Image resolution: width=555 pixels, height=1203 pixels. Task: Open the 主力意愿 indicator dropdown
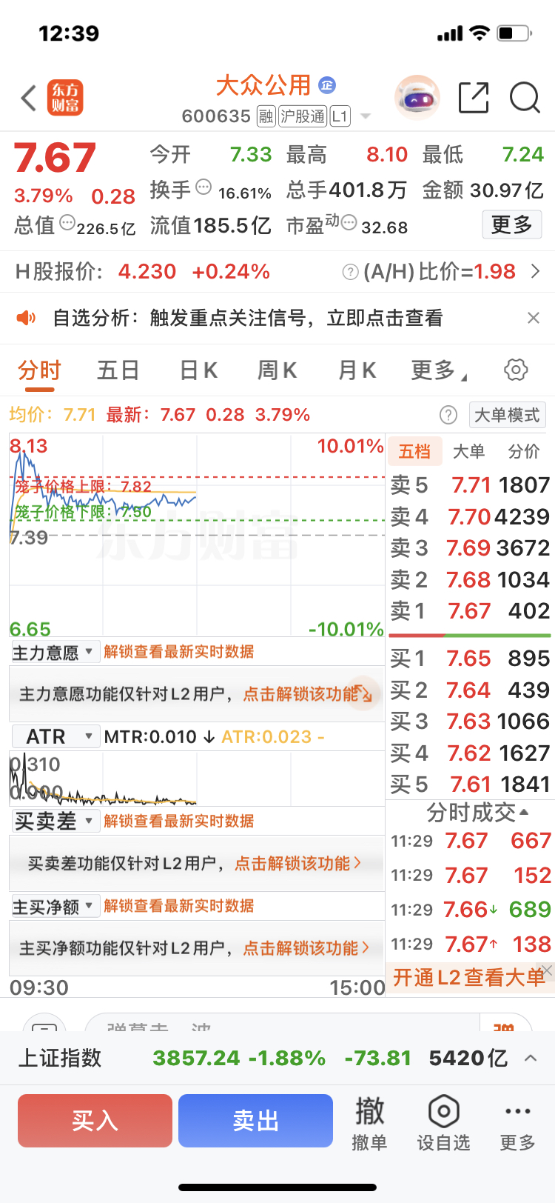coord(54,653)
